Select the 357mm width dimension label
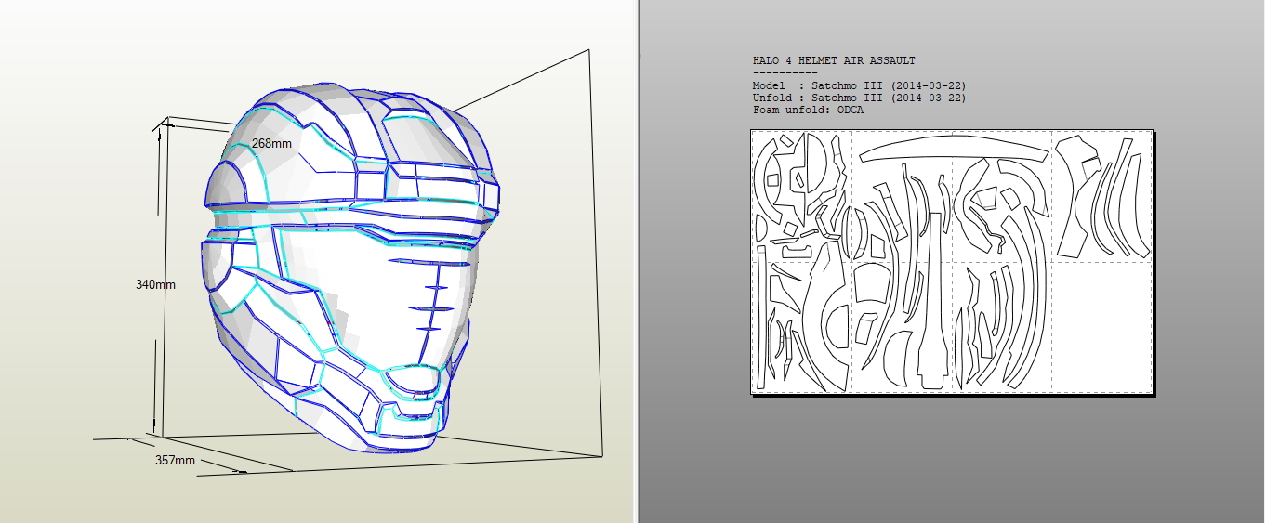This screenshot has width=1266, height=523. pos(175,460)
